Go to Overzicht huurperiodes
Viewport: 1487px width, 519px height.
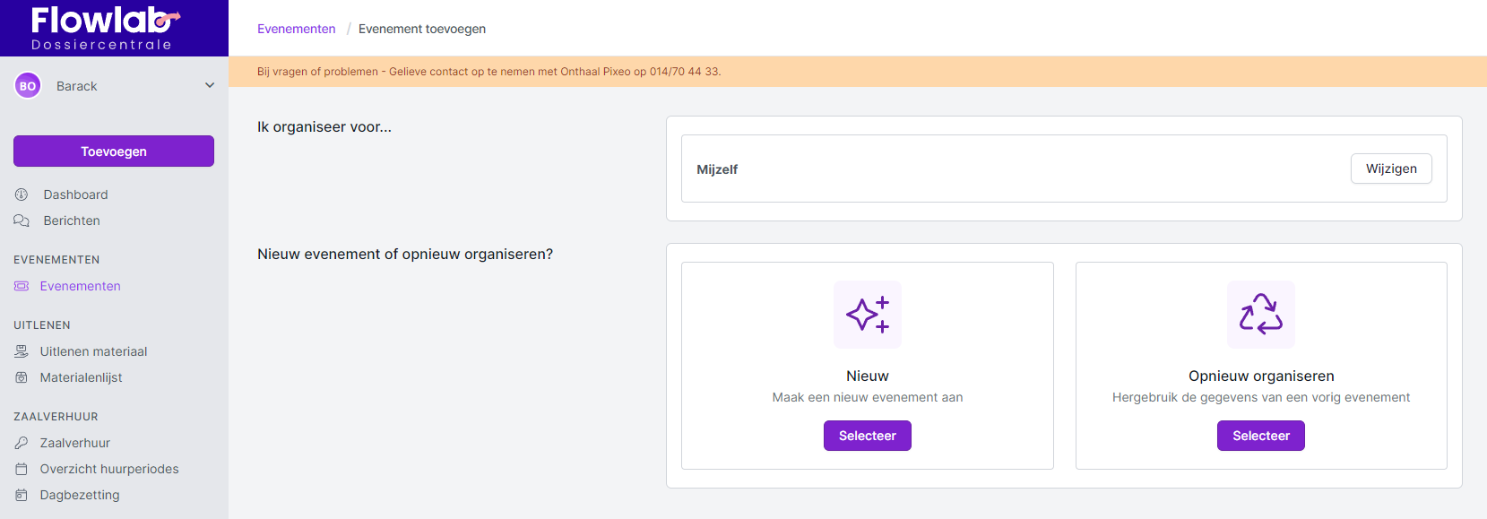click(109, 469)
